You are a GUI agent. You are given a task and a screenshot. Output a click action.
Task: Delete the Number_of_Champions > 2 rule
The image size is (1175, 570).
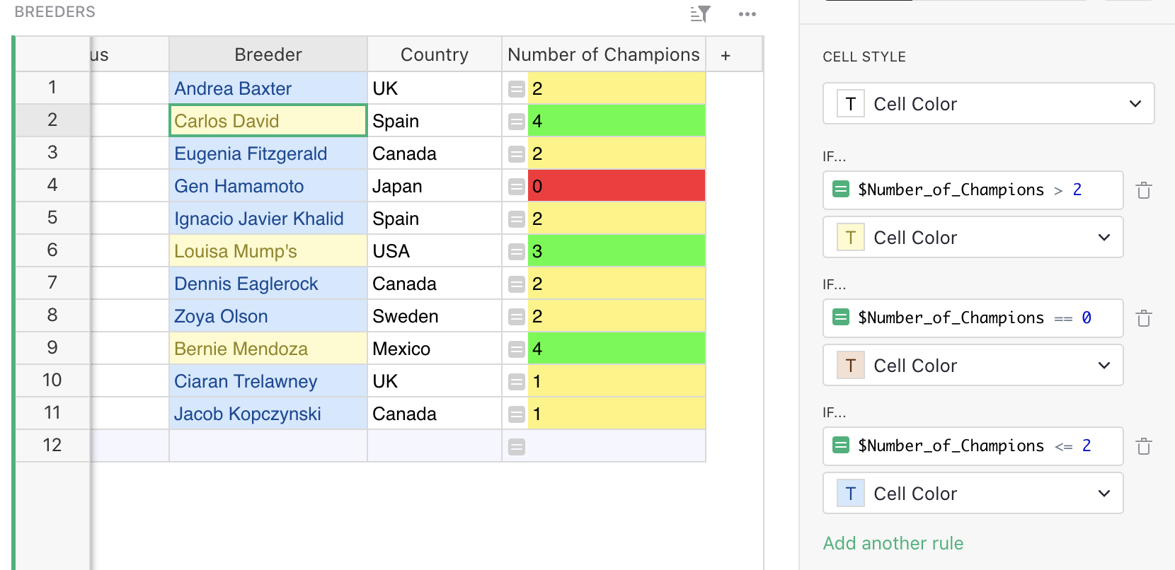tap(1143, 190)
